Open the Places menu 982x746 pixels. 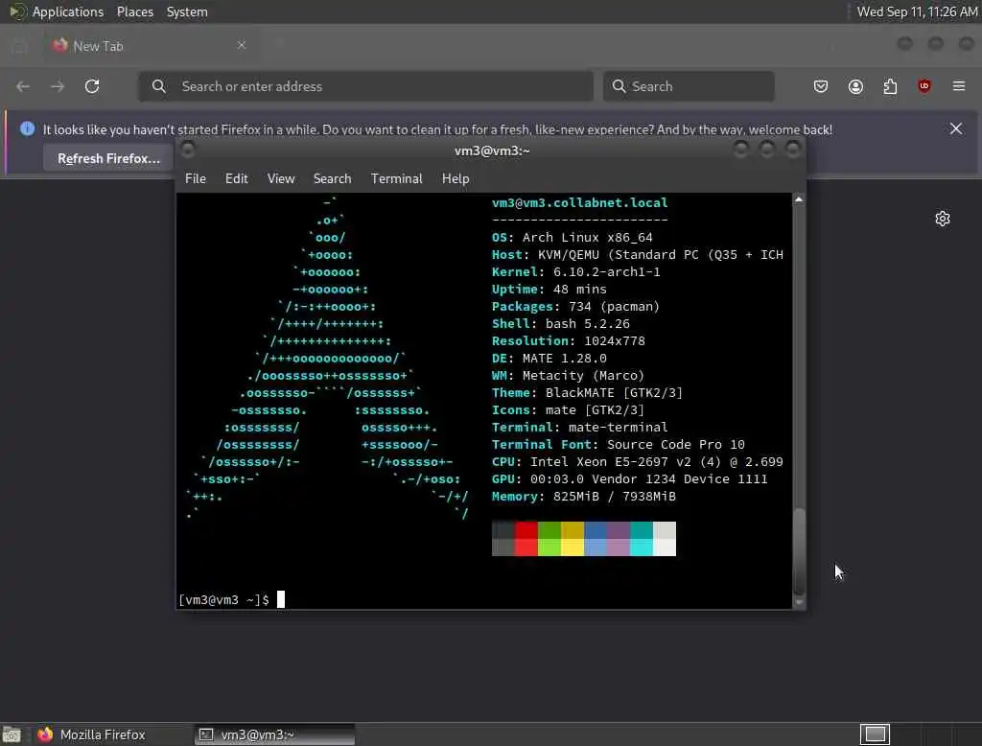pyautogui.click(x=134, y=12)
